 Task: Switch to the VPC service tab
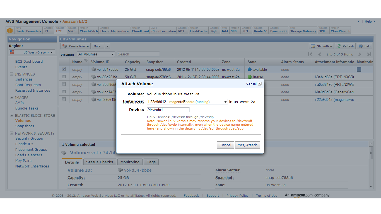pos(72,30)
